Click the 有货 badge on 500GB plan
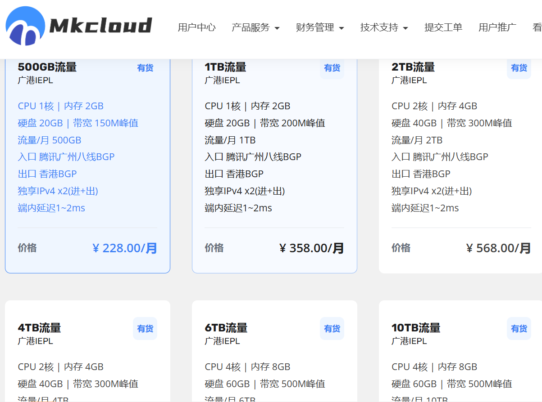 [145, 68]
